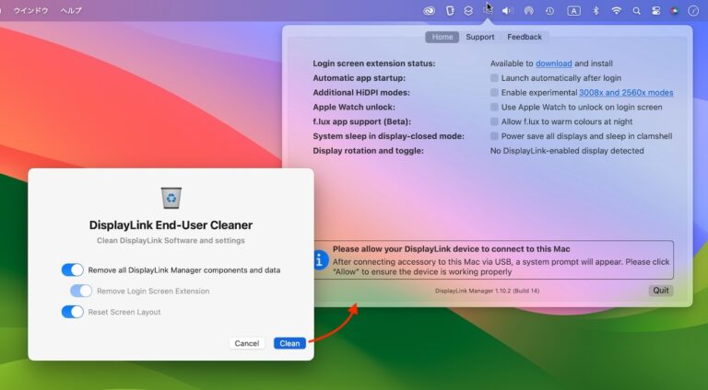Open the input source 'A' menu icon

coord(573,11)
